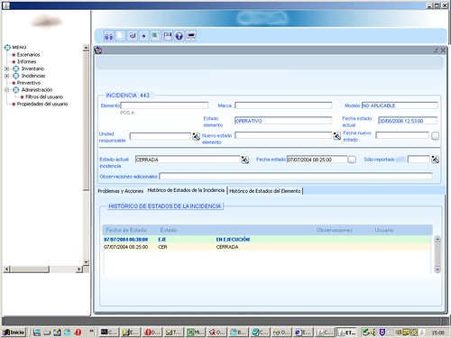The image size is (451, 338).
Task: Open the Inicio start button
Action: (x=14, y=333)
